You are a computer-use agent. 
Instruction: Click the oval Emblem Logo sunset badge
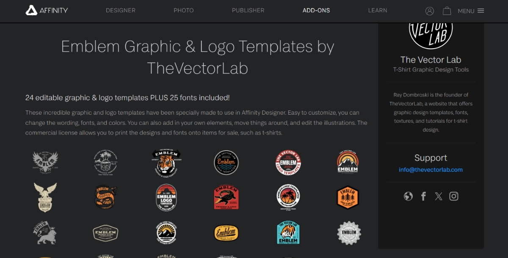coord(166,198)
